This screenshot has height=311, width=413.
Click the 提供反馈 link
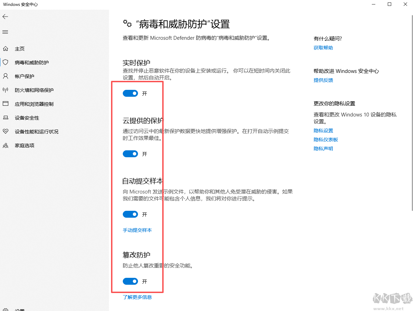323,80
